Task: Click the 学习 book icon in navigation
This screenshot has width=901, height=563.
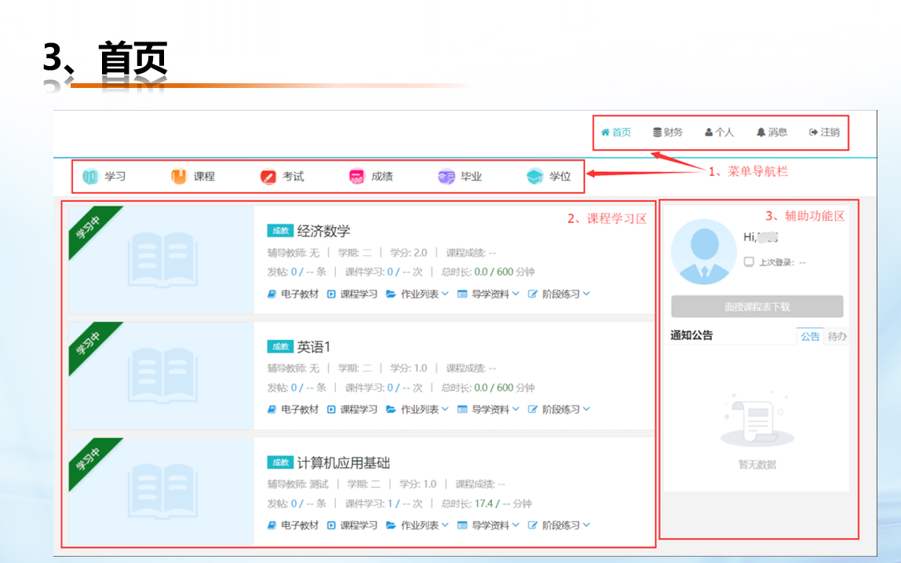Action: [91, 177]
